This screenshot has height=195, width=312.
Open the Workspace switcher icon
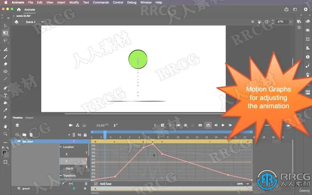coord(295,9)
